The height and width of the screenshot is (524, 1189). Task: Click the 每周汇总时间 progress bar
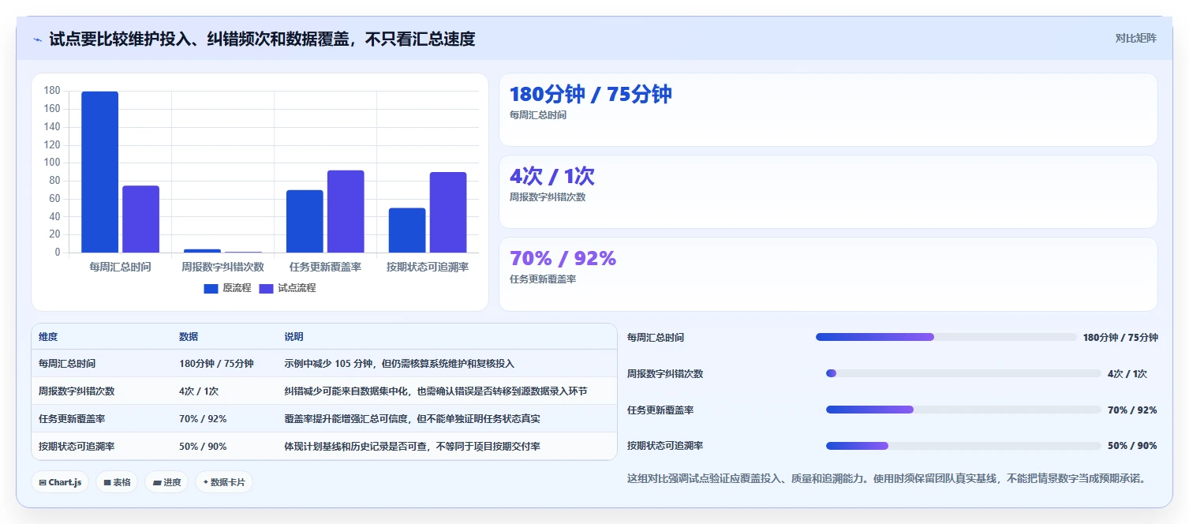[946, 337]
